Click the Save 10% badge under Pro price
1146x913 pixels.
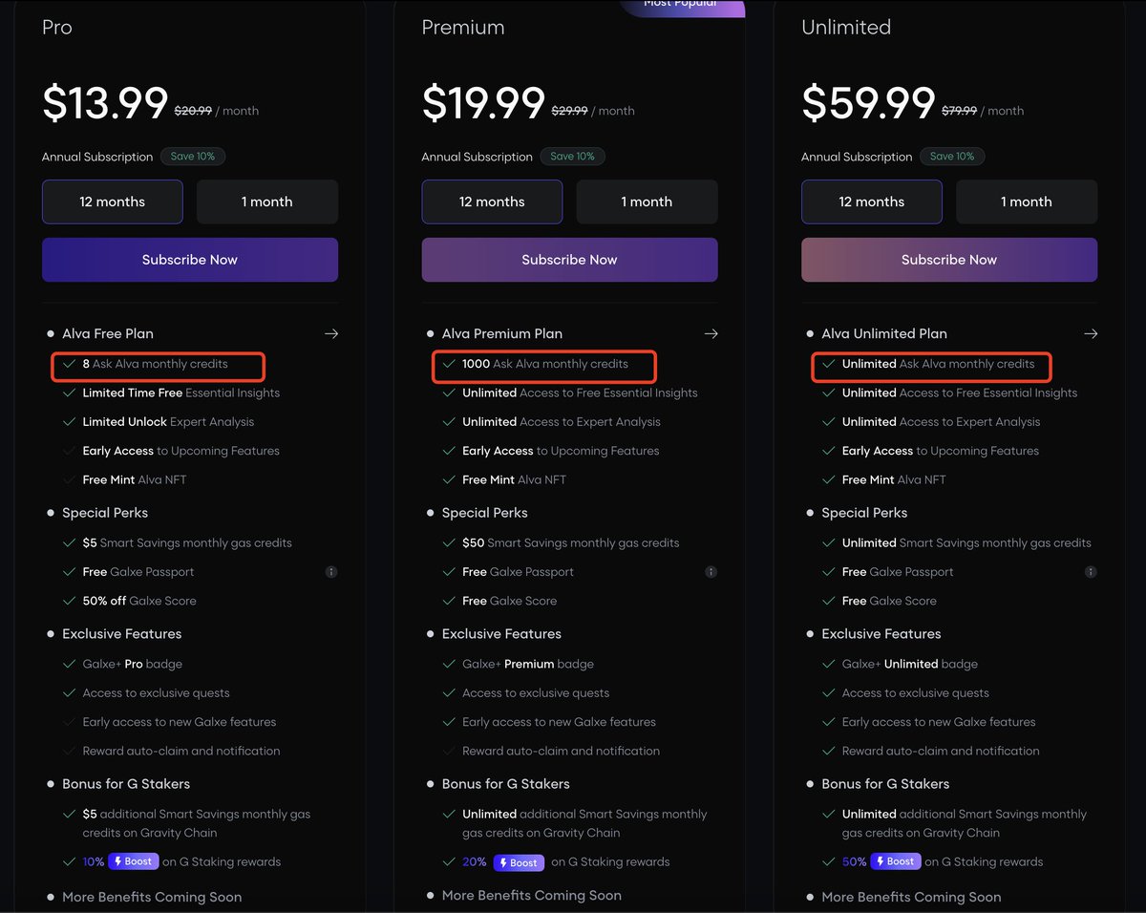point(193,157)
